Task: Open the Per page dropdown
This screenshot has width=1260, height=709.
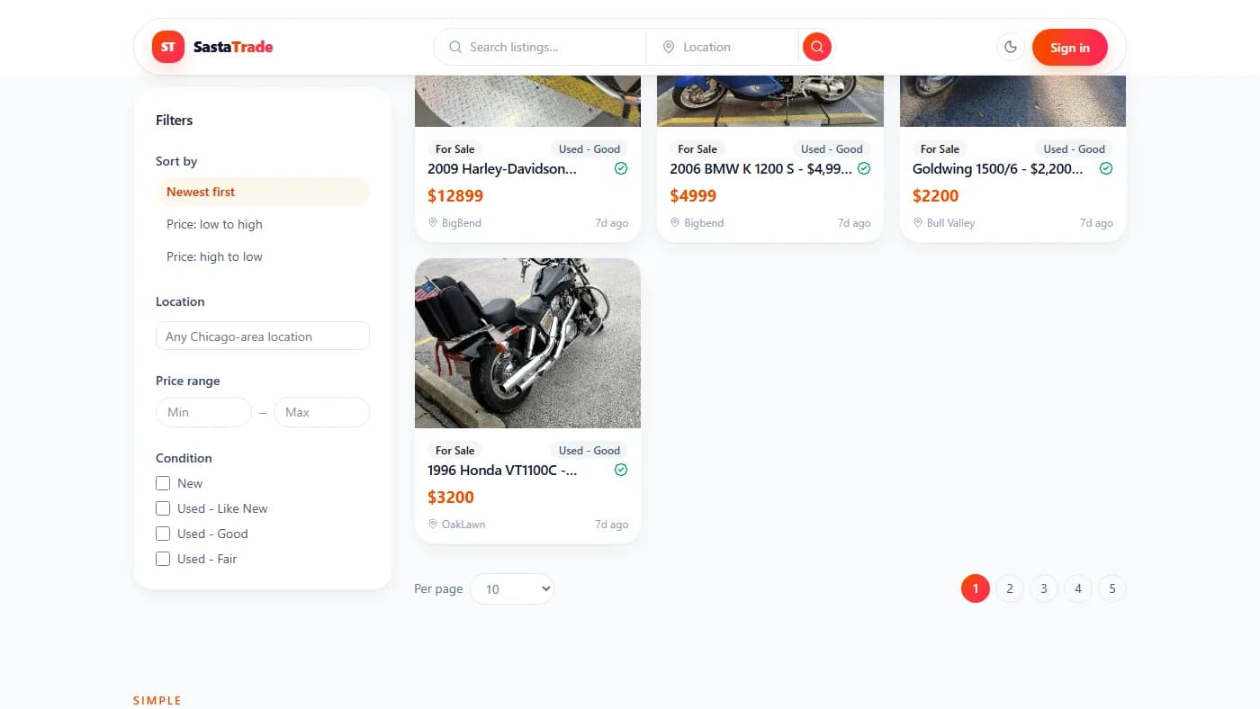Action: click(x=512, y=588)
